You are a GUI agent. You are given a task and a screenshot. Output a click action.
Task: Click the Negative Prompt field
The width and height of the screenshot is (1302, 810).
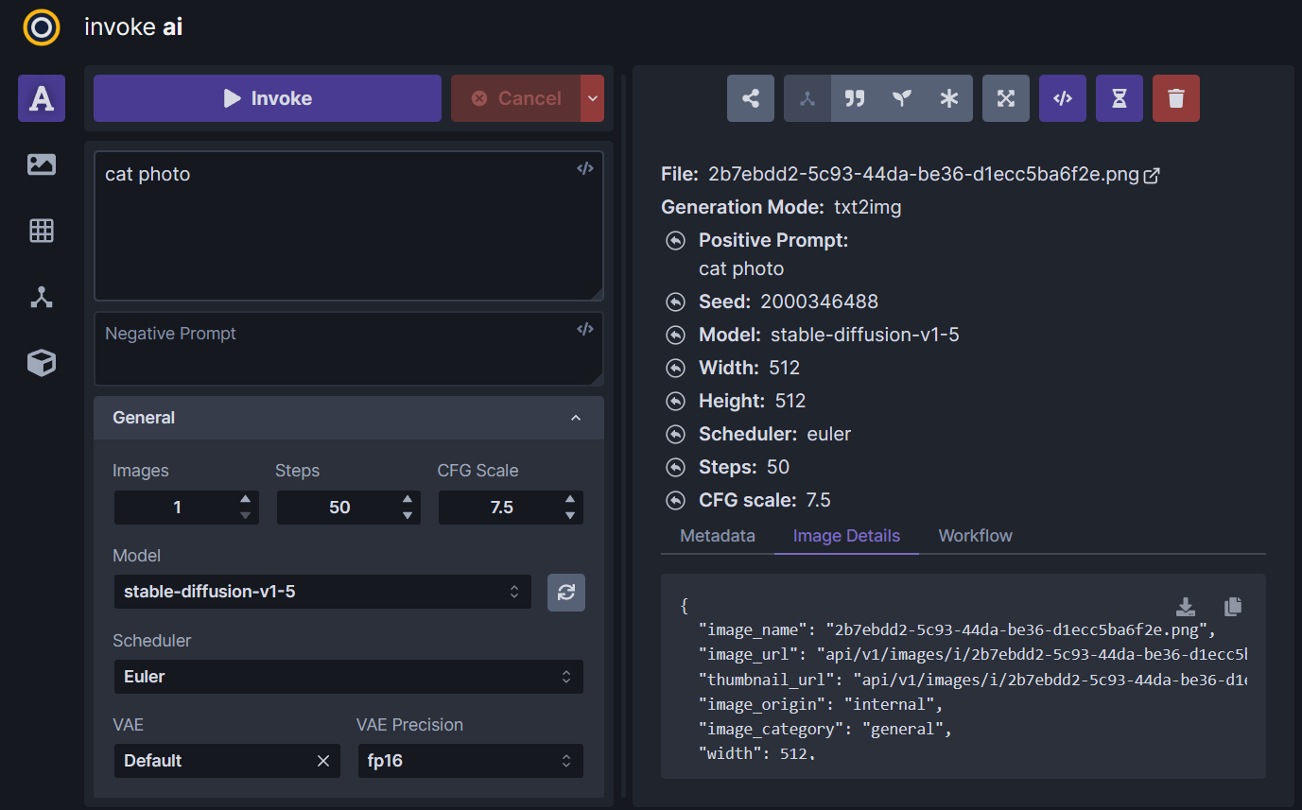(x=331, y=348)
